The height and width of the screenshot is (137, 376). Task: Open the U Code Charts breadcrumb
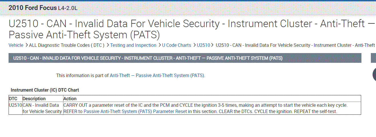[177, 45]
